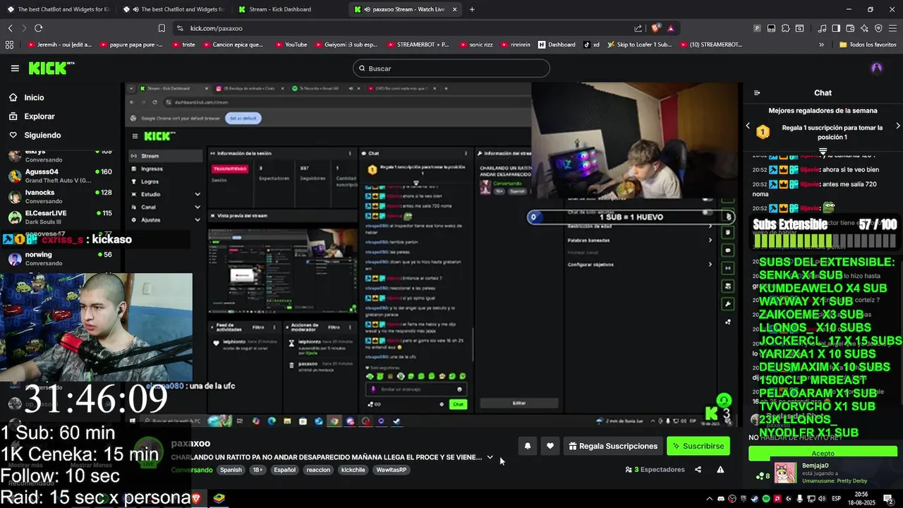Open the YouTube bookmark
The height and width of the screenshot is (508, 903).
(291, 44)
